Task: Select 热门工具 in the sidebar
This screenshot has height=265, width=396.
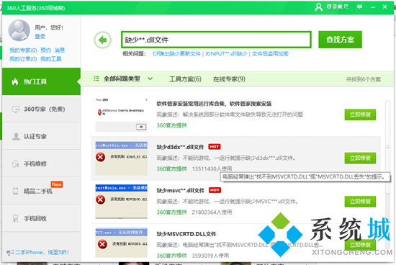Action: click(x=42, y=81)
